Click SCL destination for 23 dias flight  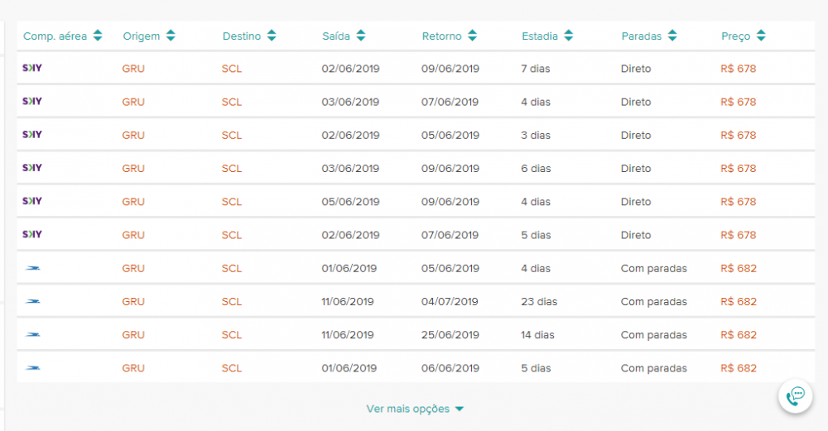coord(232,302)
